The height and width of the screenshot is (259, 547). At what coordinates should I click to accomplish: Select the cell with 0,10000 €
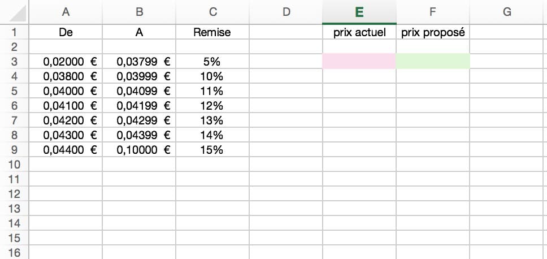pyautogui.click(x=139, y=150)
